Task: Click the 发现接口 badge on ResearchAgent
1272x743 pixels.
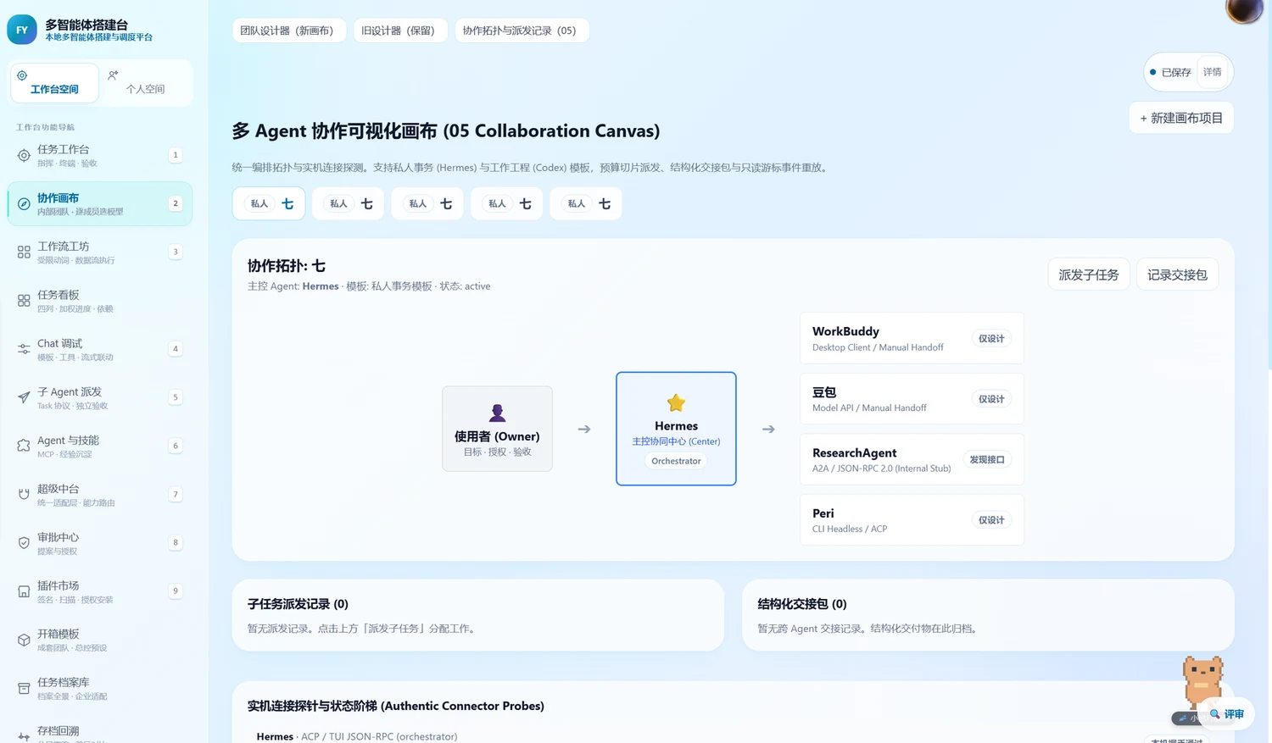Action: click(x=987, y=459)
